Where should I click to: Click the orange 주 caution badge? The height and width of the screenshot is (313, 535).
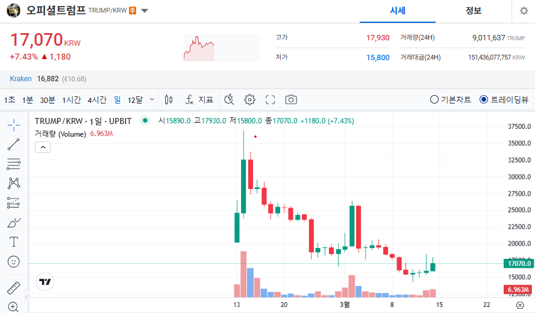click(133, 11)
